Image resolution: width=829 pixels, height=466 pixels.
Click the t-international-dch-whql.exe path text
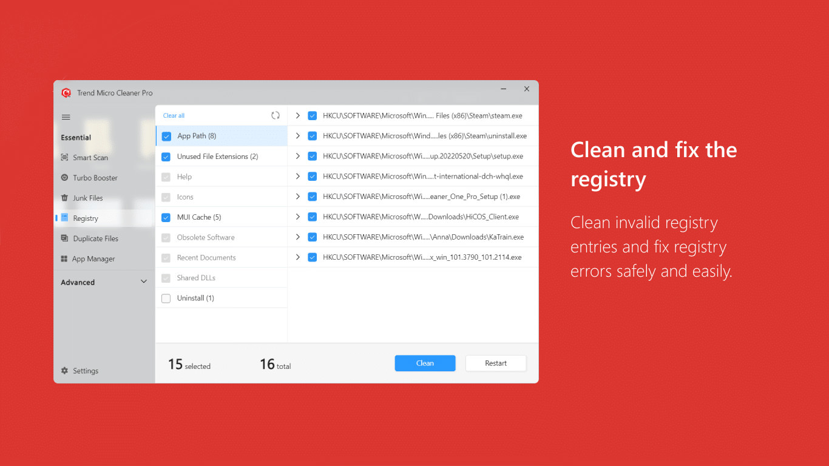423,177
